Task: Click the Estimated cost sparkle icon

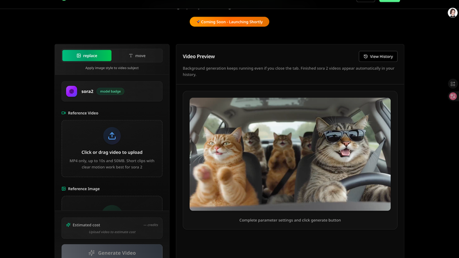Action: [68, 225]
